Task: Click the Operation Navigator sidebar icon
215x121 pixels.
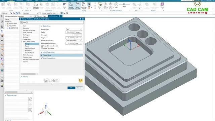Action: pos(2,31)
